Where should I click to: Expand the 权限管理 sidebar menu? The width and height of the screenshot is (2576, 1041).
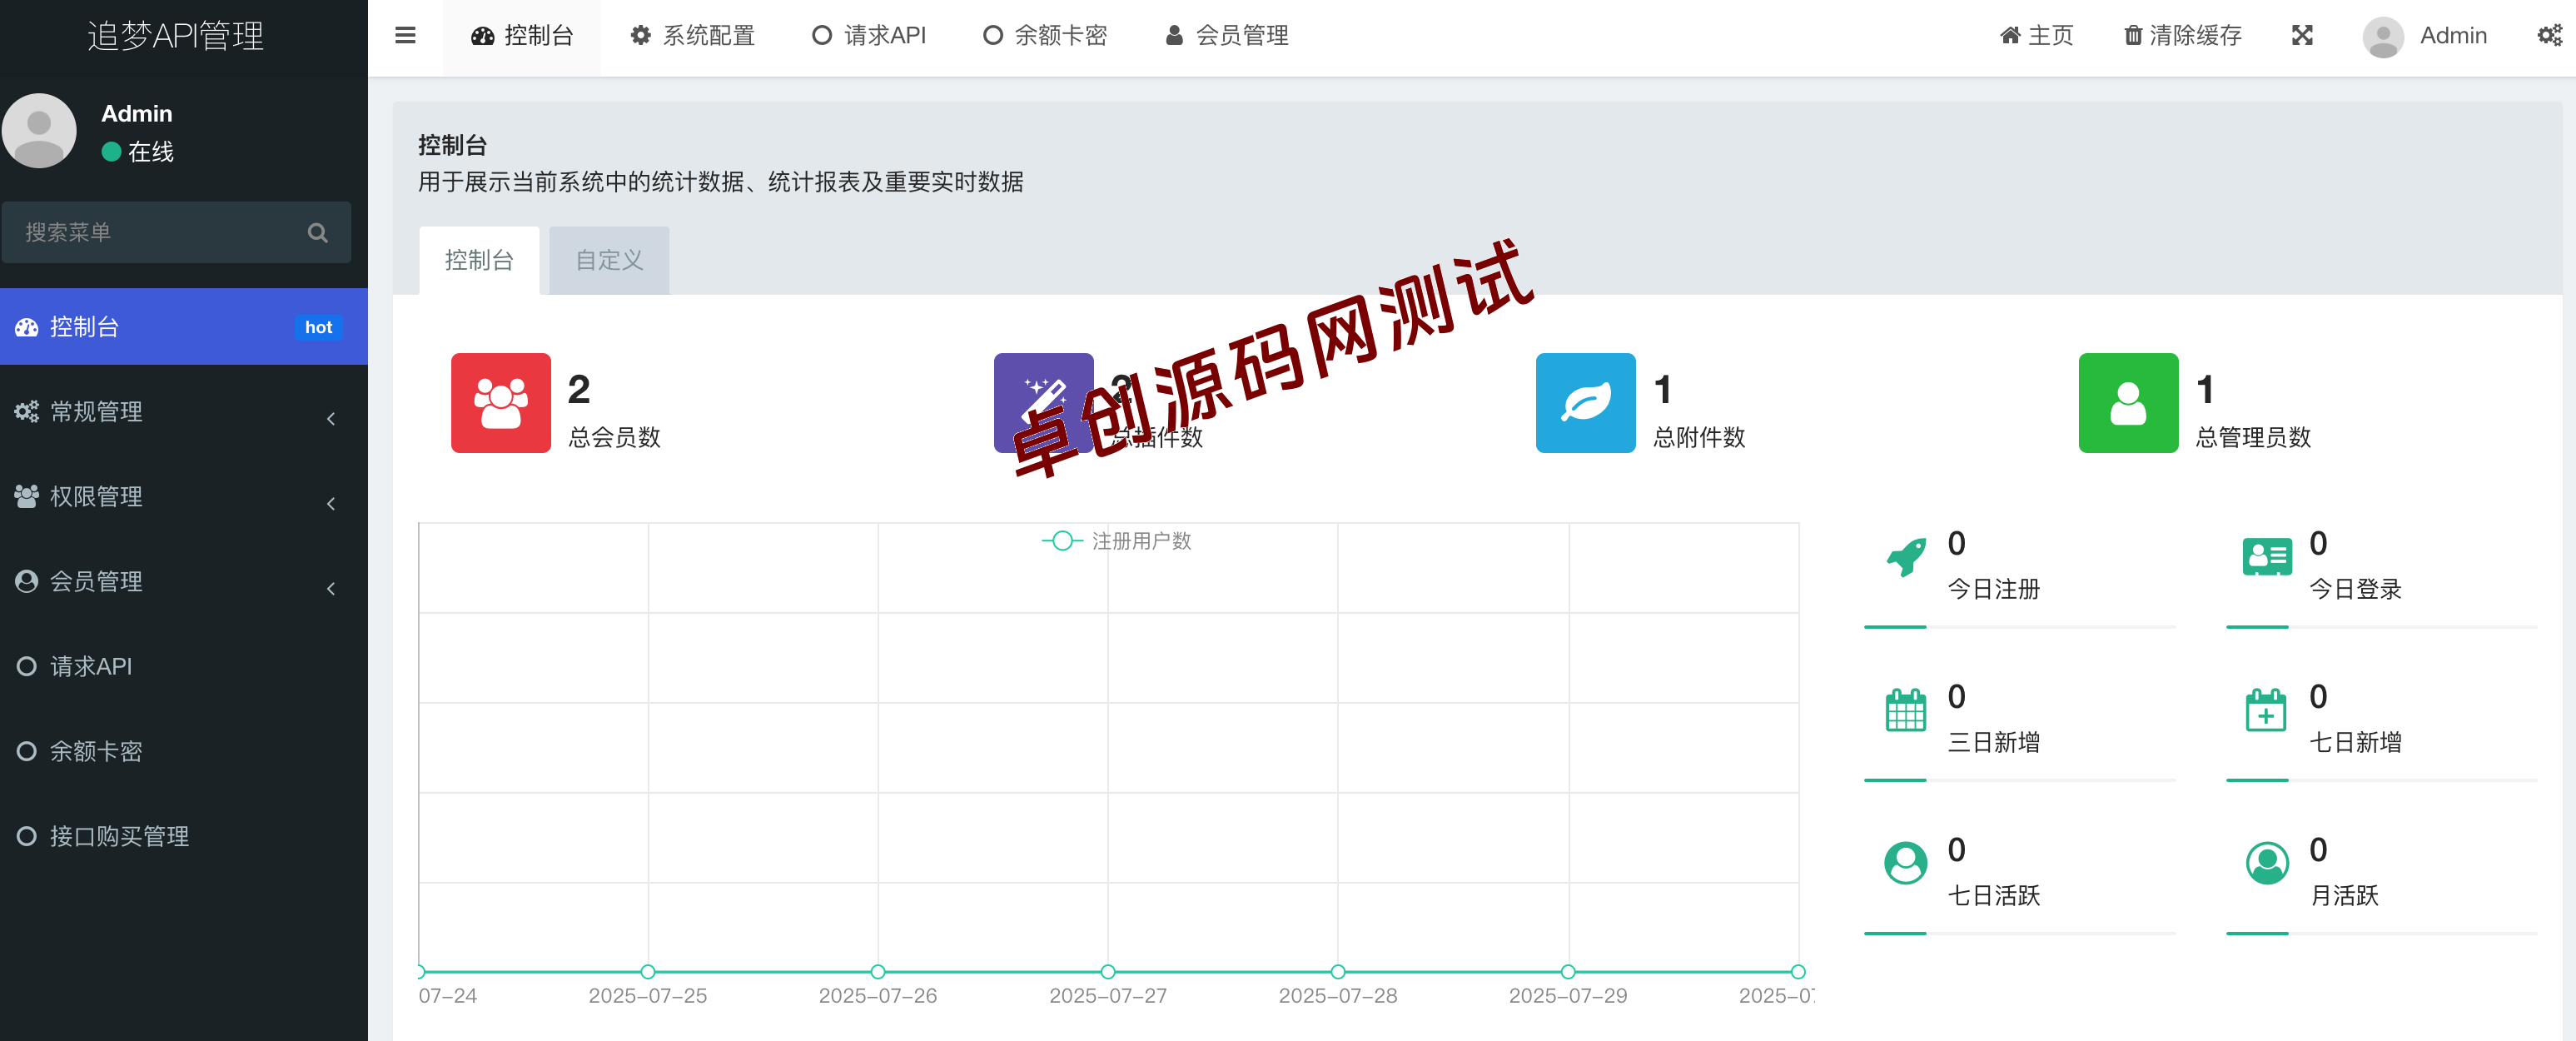[x=184, y=497]
